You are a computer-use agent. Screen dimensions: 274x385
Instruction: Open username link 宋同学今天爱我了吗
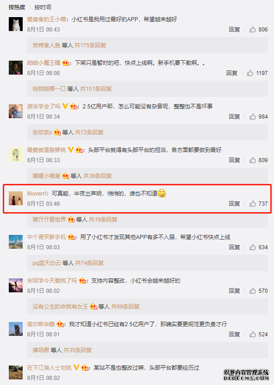pos(52,280)
